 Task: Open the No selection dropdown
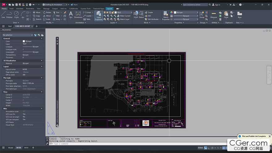pyautogui.click(x=17, y=35)
